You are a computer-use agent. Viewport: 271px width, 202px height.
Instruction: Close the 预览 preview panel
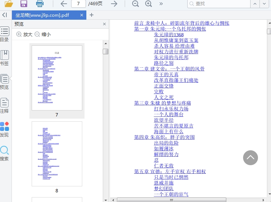[x=104, y=24]
